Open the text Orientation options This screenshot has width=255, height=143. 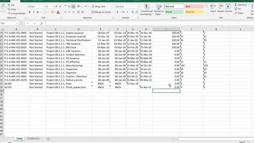tap(79, 6)
